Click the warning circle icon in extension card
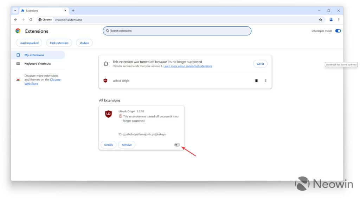 pyautogui.click(x=120, y=116)
